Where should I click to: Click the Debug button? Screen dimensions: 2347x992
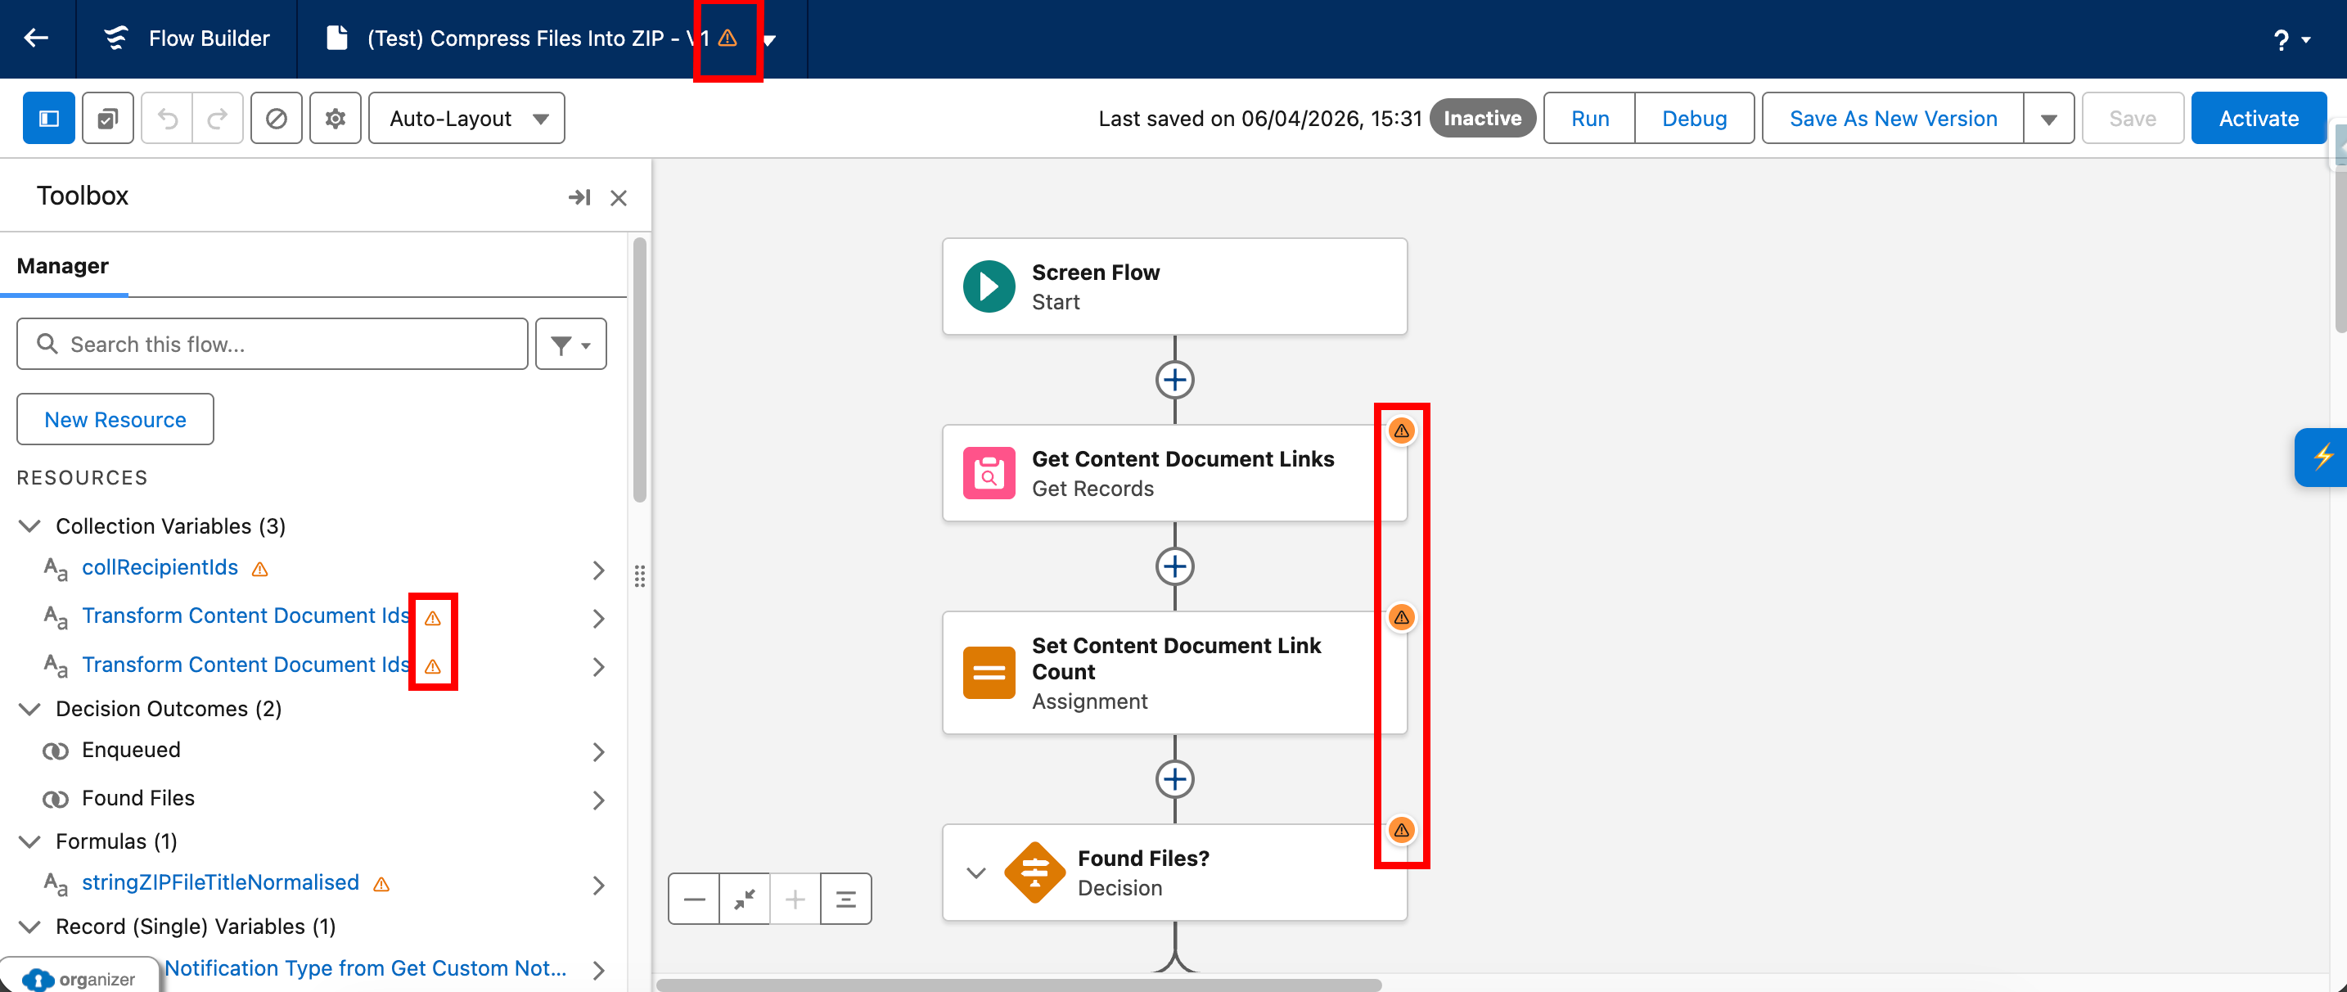[1694, 119]
